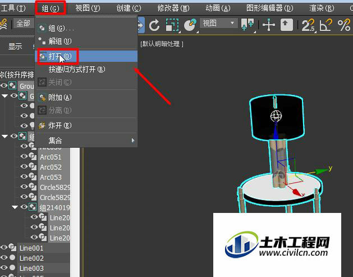The height and width of the screenshot is (277, 353).
Task: Open the 显示 menu in scene explorer
Action: pyautogui.click(x=15, y=47)
